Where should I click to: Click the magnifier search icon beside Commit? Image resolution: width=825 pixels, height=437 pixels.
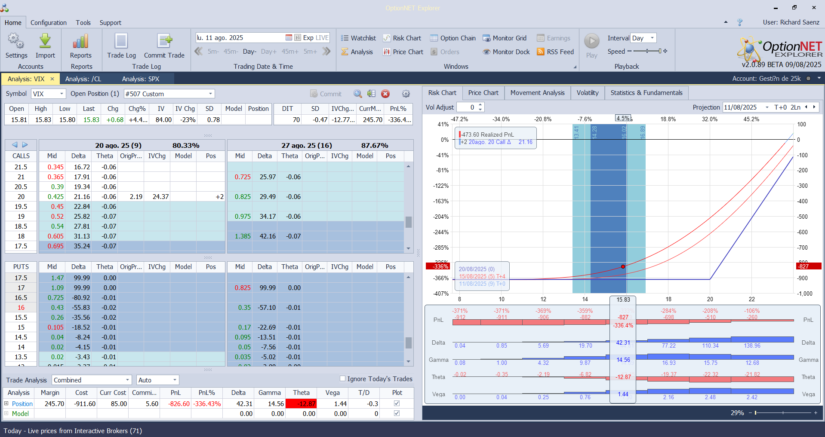point(358,94)
